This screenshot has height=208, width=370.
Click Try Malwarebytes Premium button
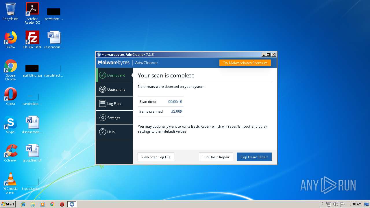click(245, 63)
